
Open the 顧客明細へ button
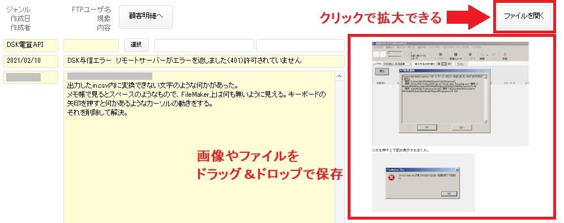pos(146,16)
